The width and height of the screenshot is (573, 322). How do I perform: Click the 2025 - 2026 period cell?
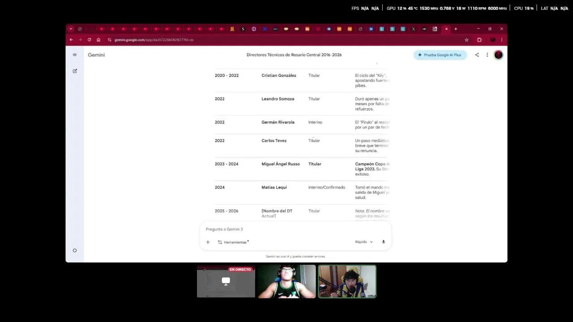227,211
